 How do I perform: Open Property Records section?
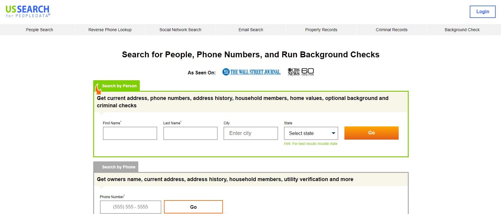click(321, 30)
